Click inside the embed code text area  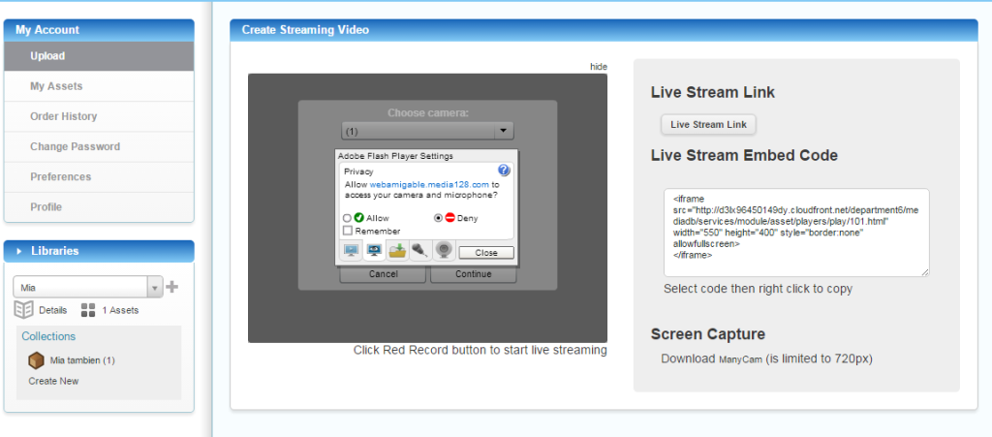[x=796, y=233]
